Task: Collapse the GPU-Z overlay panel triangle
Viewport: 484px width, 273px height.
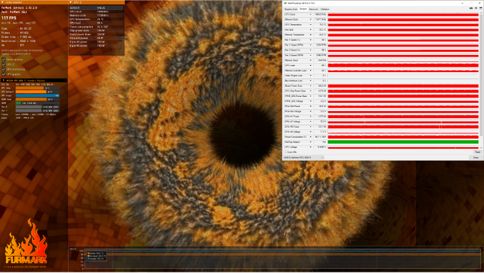Action: pos(71,2)
